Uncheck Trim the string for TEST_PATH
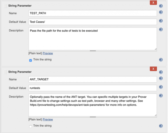Image resolution: width=168 pixels, height=133 pixels. point(31,60)
